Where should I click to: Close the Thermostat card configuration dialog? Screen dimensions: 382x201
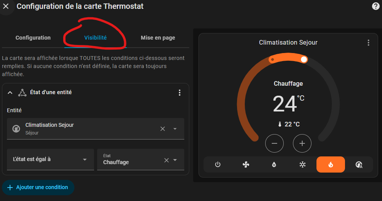(x=6, y=6)
